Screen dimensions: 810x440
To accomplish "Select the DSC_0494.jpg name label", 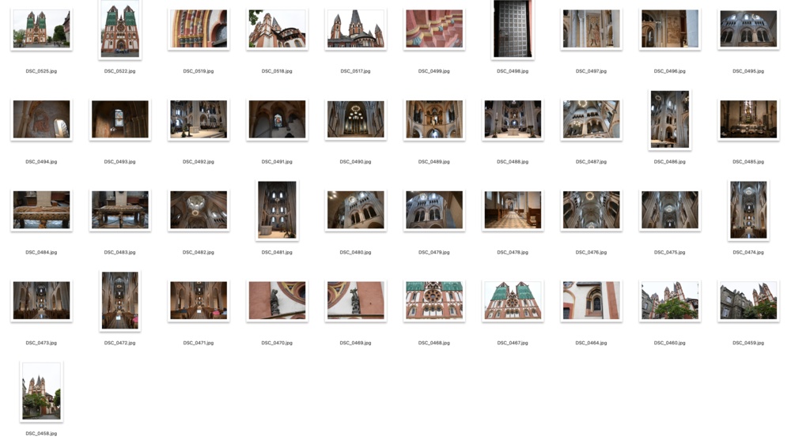I will tap(41, 161).
